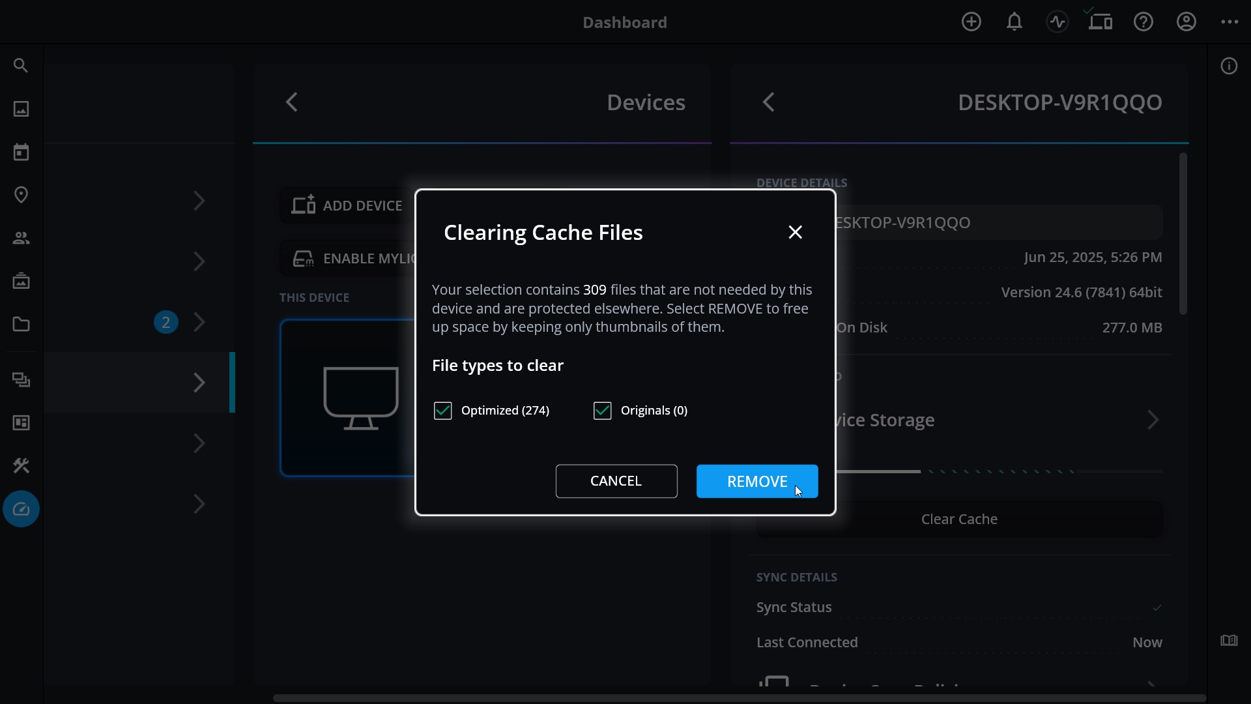Open the account profile icon
The image size is (1251, 704).
(x=1186, y=22)
